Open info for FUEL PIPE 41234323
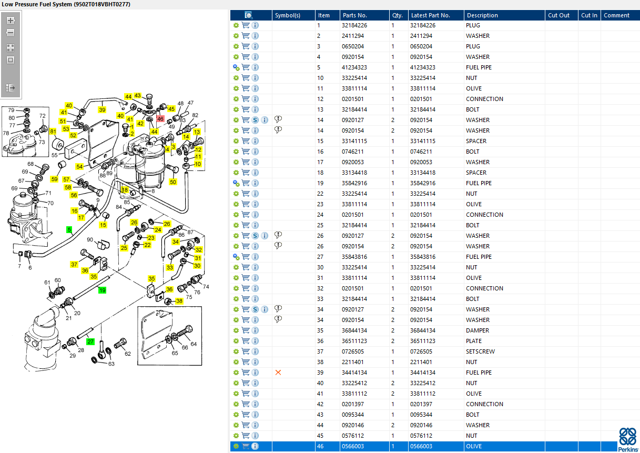The image size is (640, 453). coord(255,67)
